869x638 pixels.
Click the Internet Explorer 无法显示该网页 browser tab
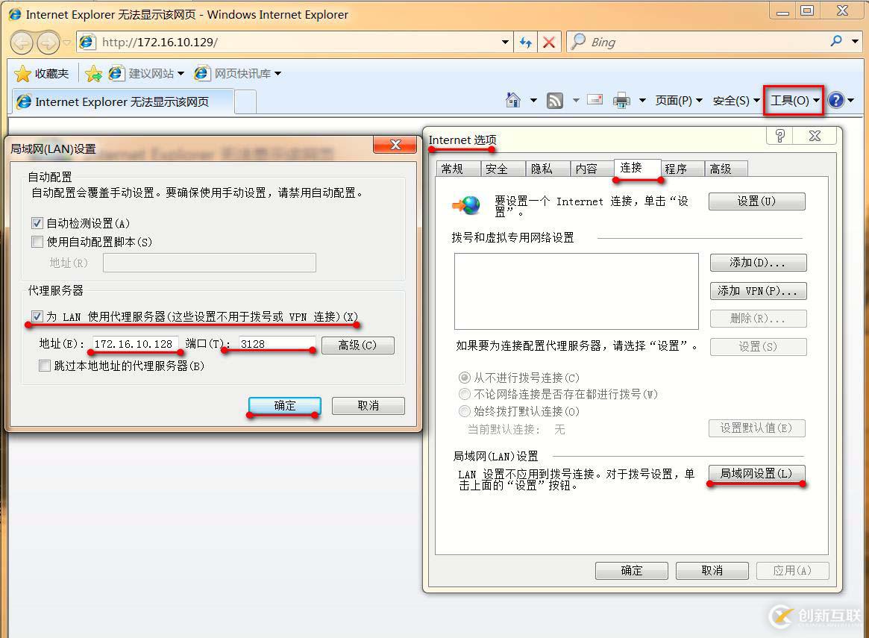pyautogui.click(x=123, y=102)
